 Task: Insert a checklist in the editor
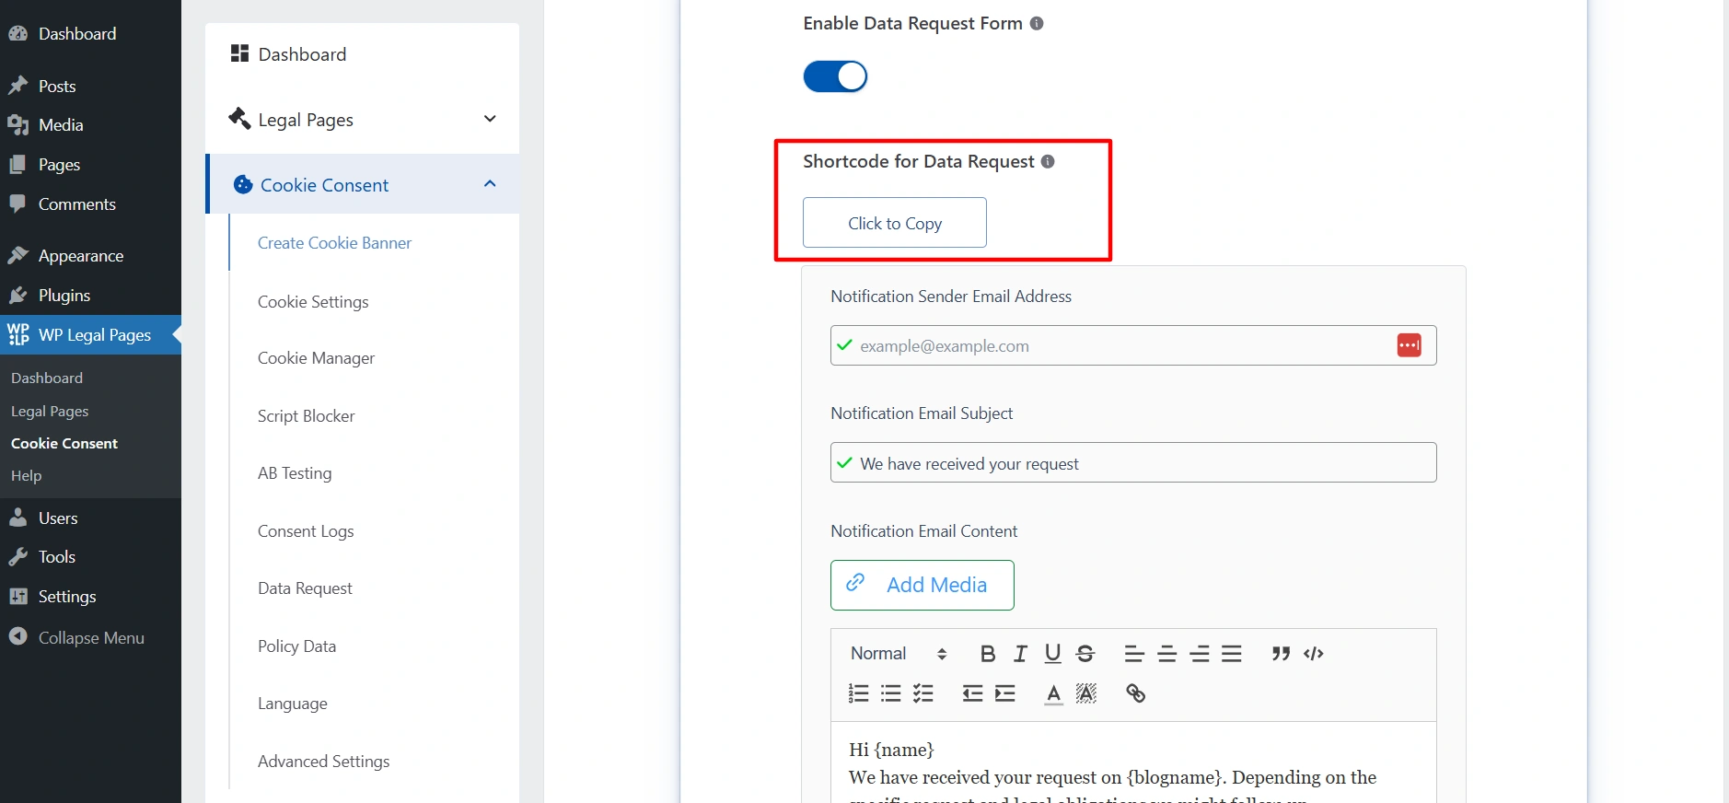point(923,693)
